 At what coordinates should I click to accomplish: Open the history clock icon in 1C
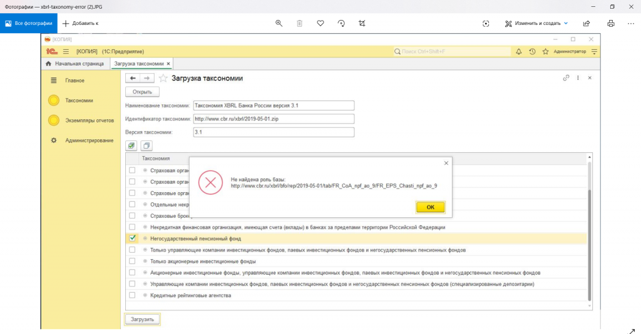532,51
